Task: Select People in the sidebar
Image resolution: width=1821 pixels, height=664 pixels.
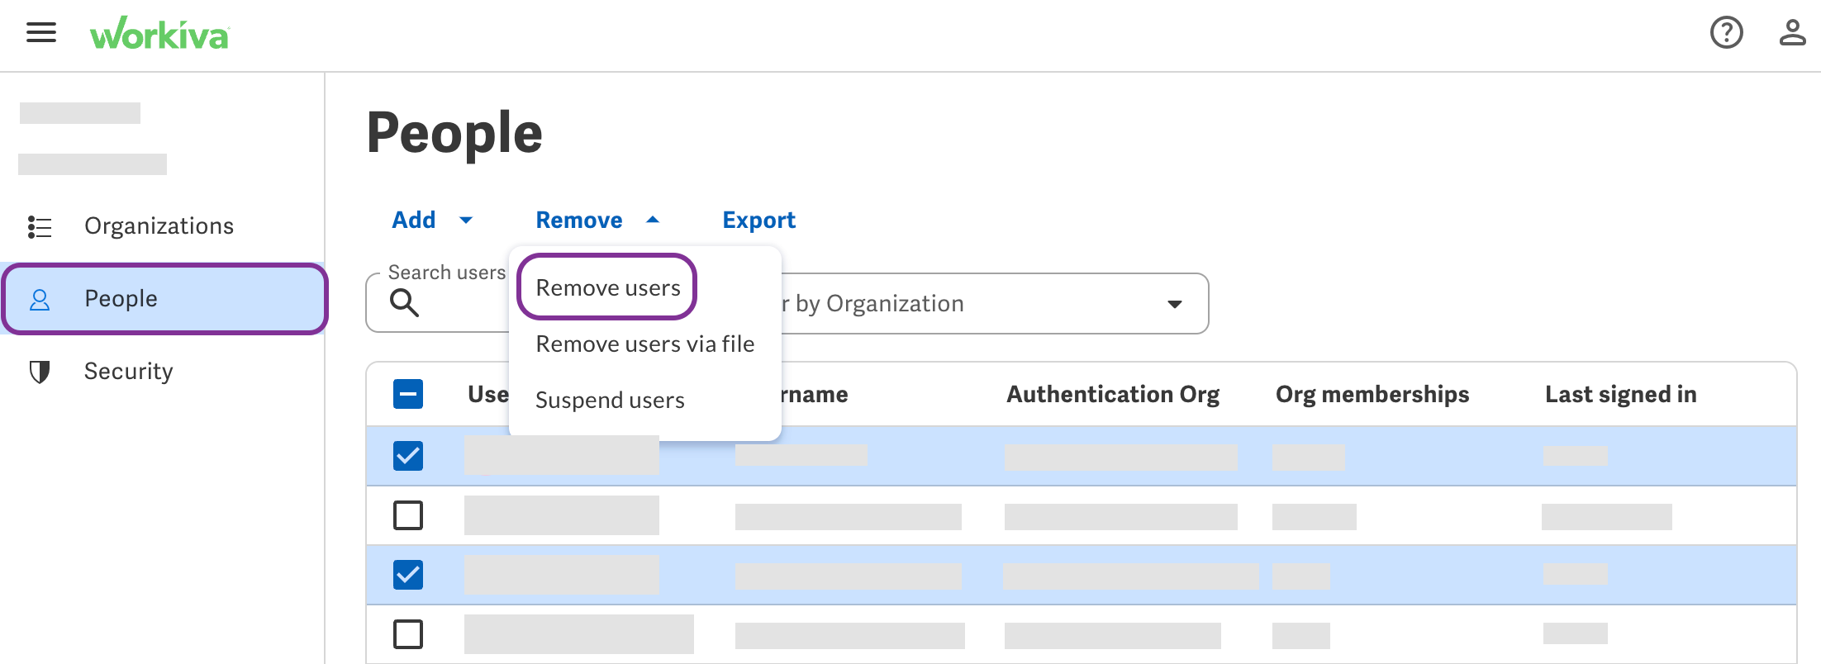Action: click(x=164, y=299)
